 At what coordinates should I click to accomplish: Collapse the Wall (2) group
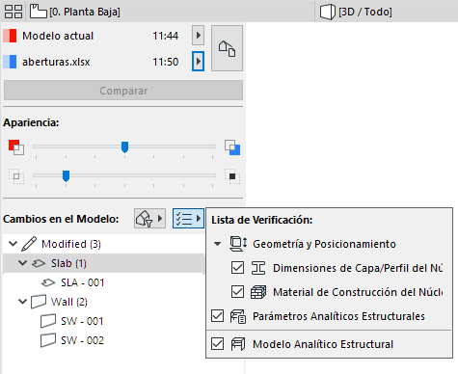[22, 302]
